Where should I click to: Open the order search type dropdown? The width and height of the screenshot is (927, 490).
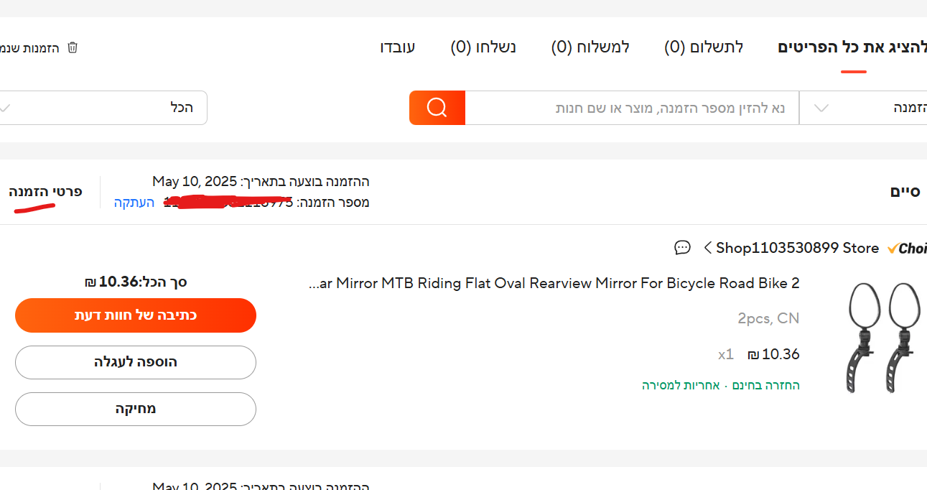point(863,108)
